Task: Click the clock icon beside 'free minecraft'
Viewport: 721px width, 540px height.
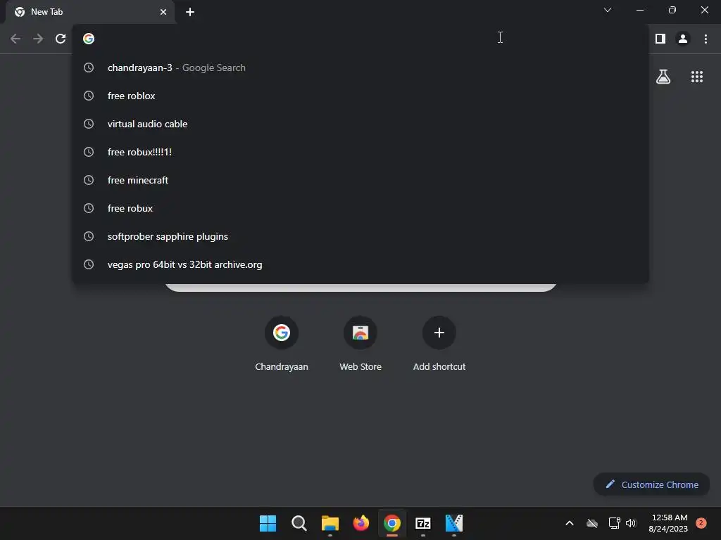Action: [89, 180]
